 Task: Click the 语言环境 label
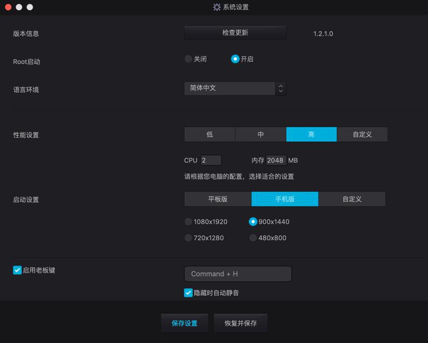point(26,90)
